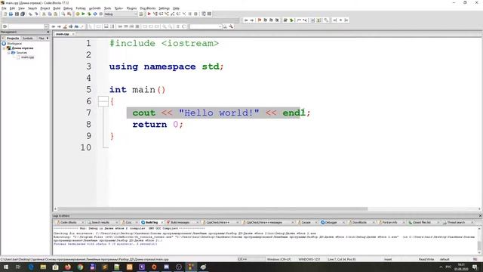Open the Settings menu

(164, 8)
